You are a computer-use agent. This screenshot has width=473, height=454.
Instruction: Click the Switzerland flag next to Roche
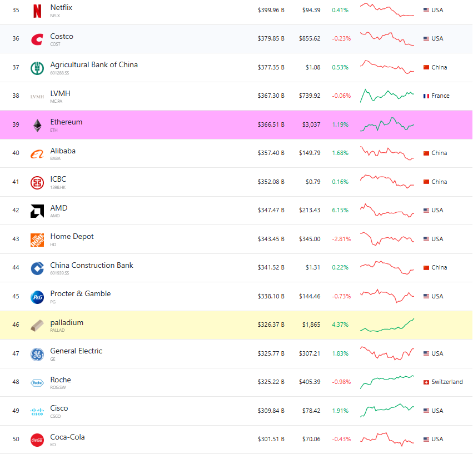426,382
